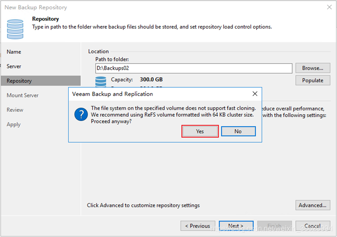
Task: Confirm with the Yes button
Action: [200, 131]
